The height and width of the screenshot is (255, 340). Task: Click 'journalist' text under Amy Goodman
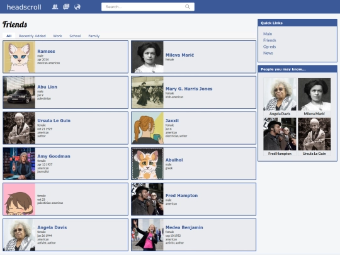click(x=43, y=171)
